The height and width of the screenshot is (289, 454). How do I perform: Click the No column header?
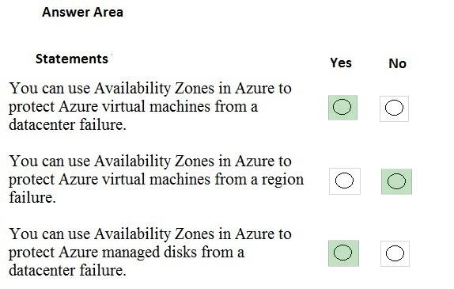397,63
